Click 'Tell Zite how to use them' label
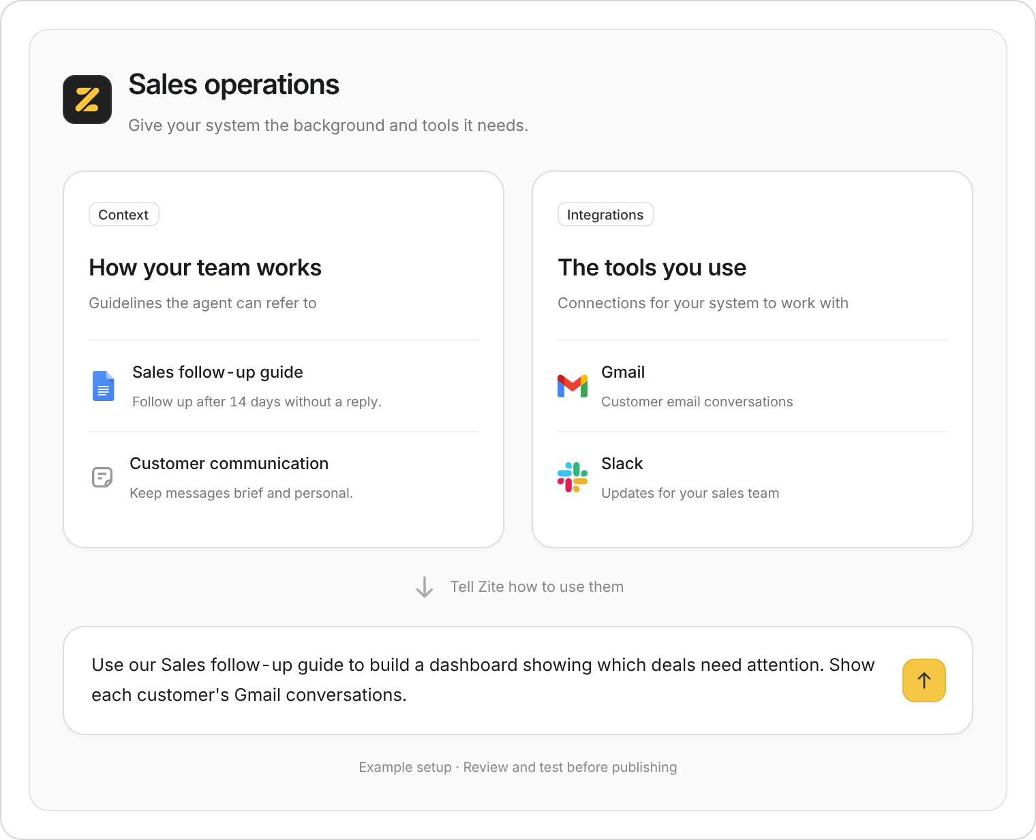The height and width of the screenshot is (840, 1036). click(536, 587)
